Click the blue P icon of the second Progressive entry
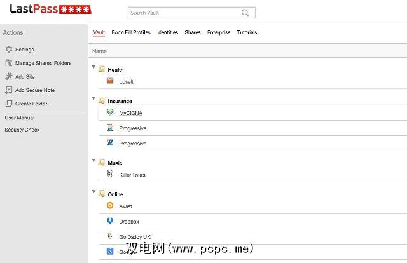This screenshot has height=263, width=407. [x=110, y=143]
